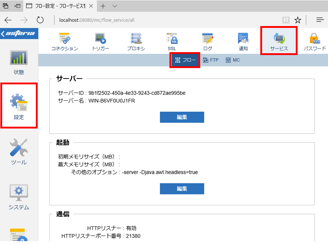
Task: Select HTTPリスナーポート番号 21380 text
Action: 133,236
